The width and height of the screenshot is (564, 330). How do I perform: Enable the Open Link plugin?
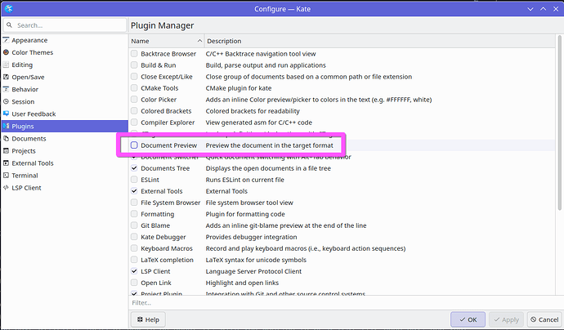134,283
